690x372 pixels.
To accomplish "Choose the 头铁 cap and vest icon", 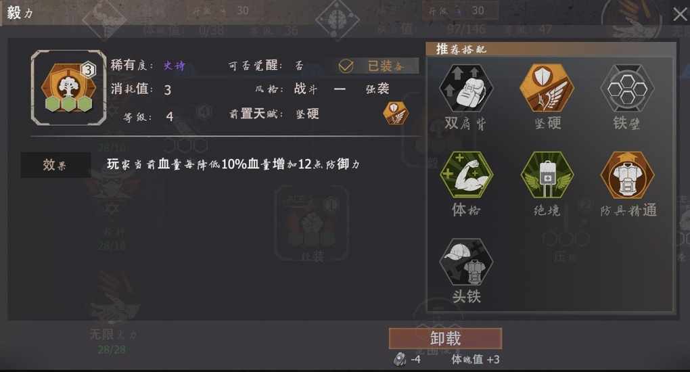I will (466, 262).
